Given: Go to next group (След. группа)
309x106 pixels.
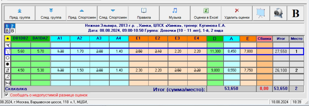Looking at the screenshot, I should click(x=51, y=13).
